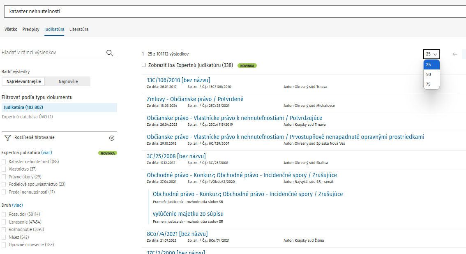Select 50 results per page

(x=429, y=74)
